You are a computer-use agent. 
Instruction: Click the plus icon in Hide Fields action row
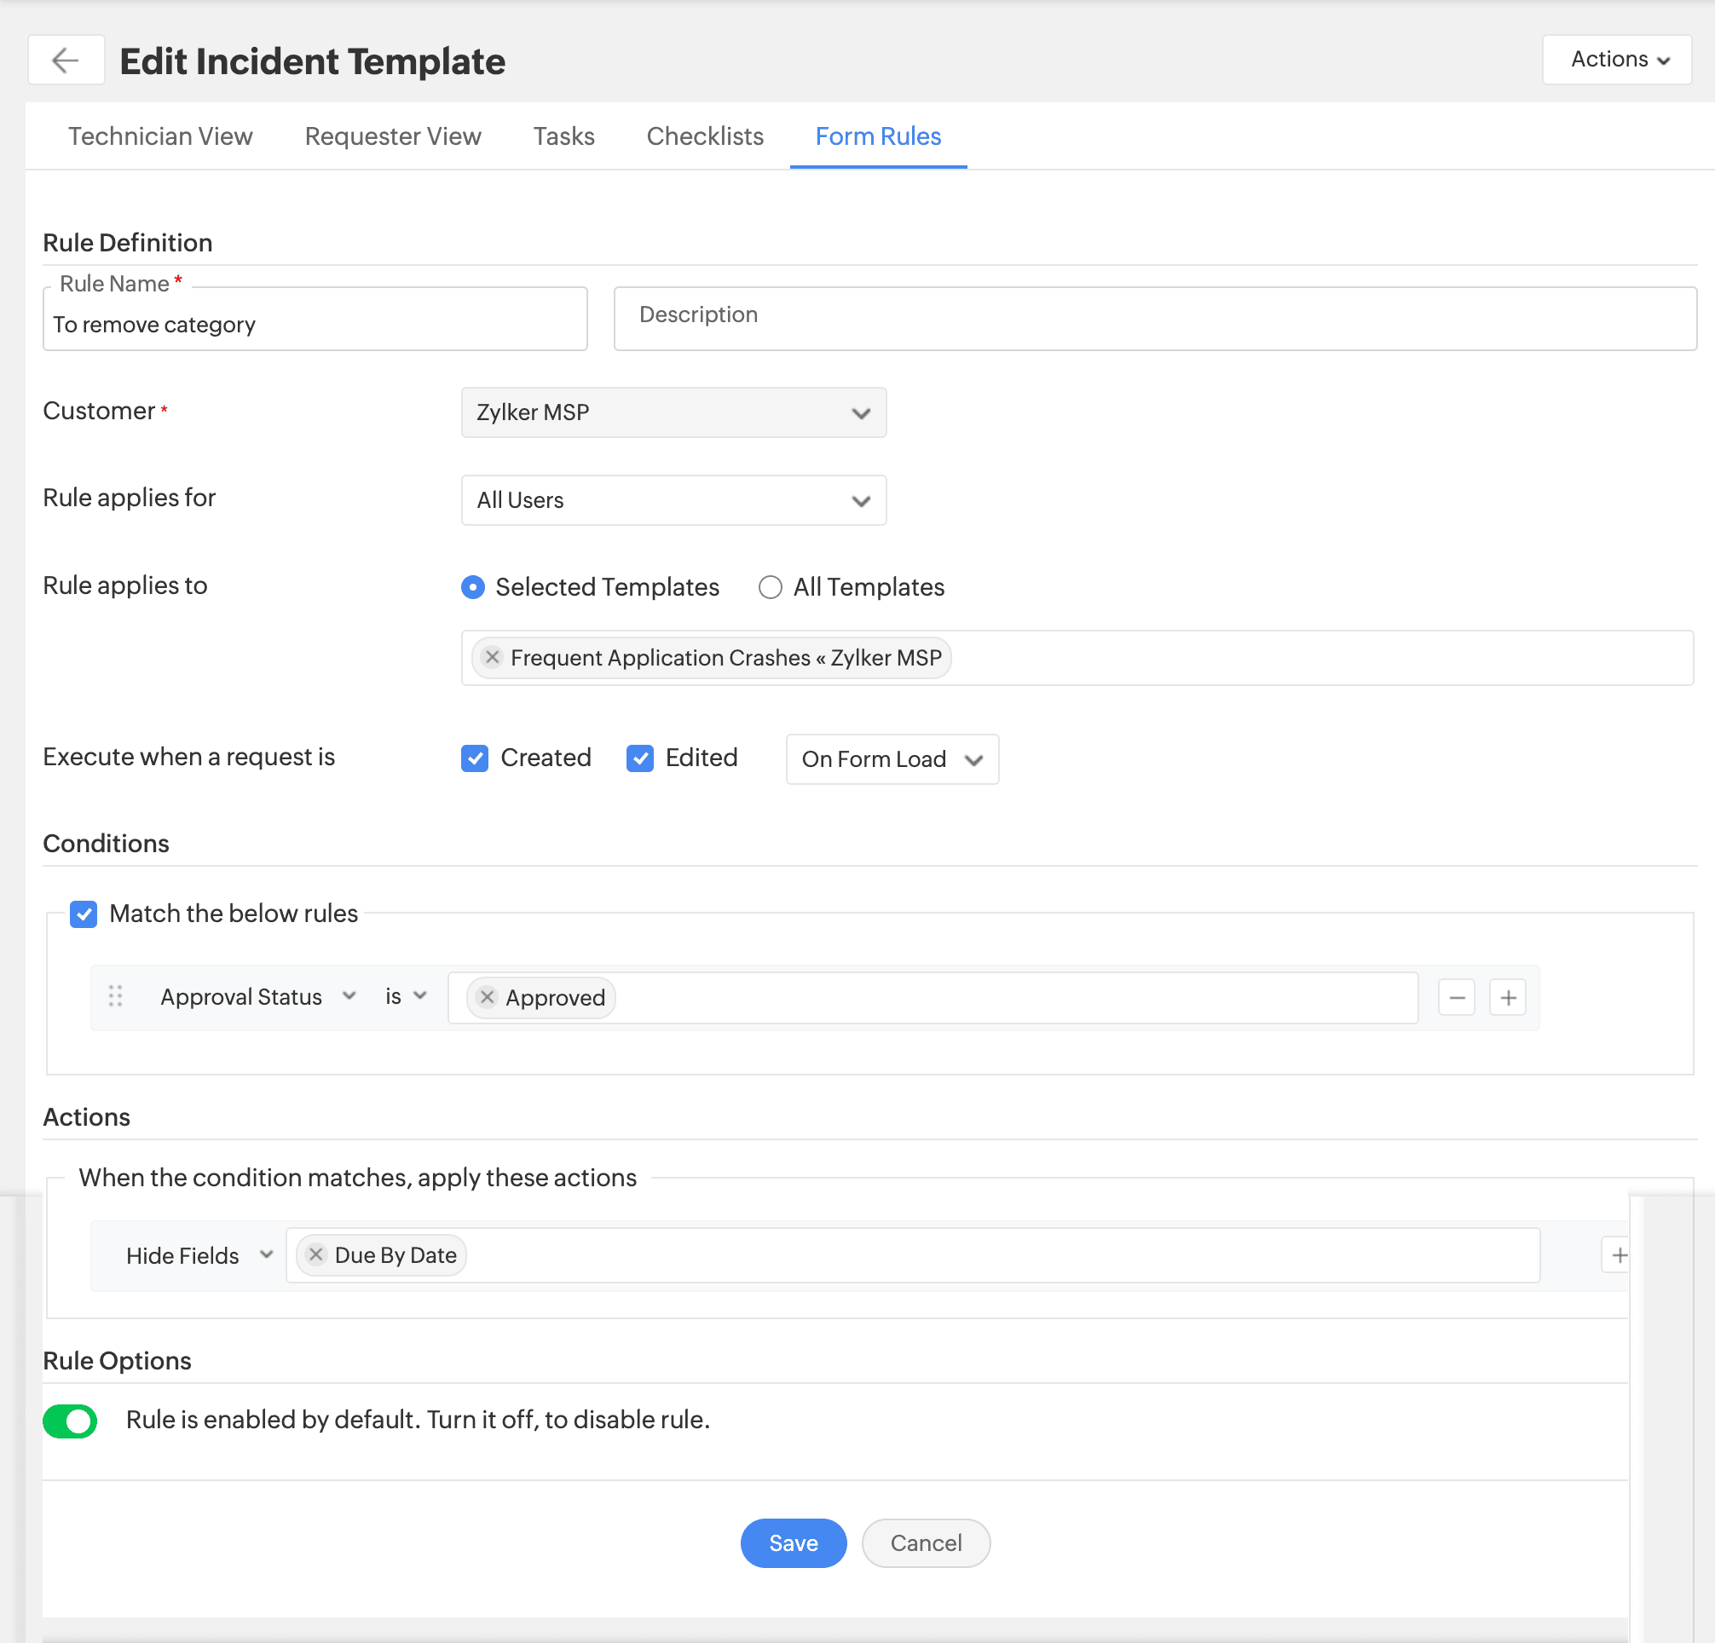1618,1254
